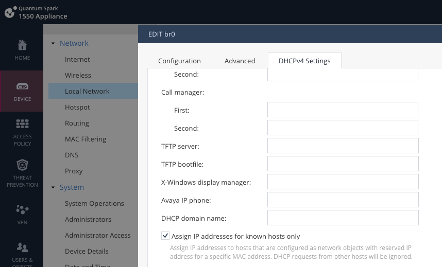Open System Operations page
Viewport: 442px width, 267px height.
(x=94, y=203)
